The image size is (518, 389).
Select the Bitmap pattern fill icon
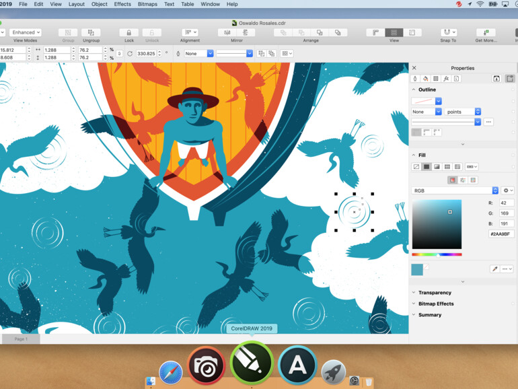pyautogui.click(x=457, y=167)
